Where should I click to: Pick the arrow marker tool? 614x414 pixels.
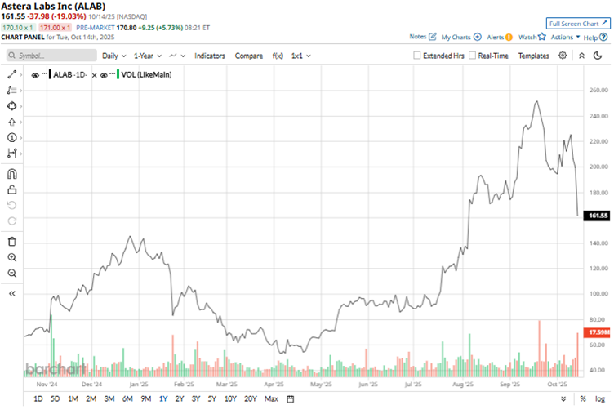click(11, 122)
